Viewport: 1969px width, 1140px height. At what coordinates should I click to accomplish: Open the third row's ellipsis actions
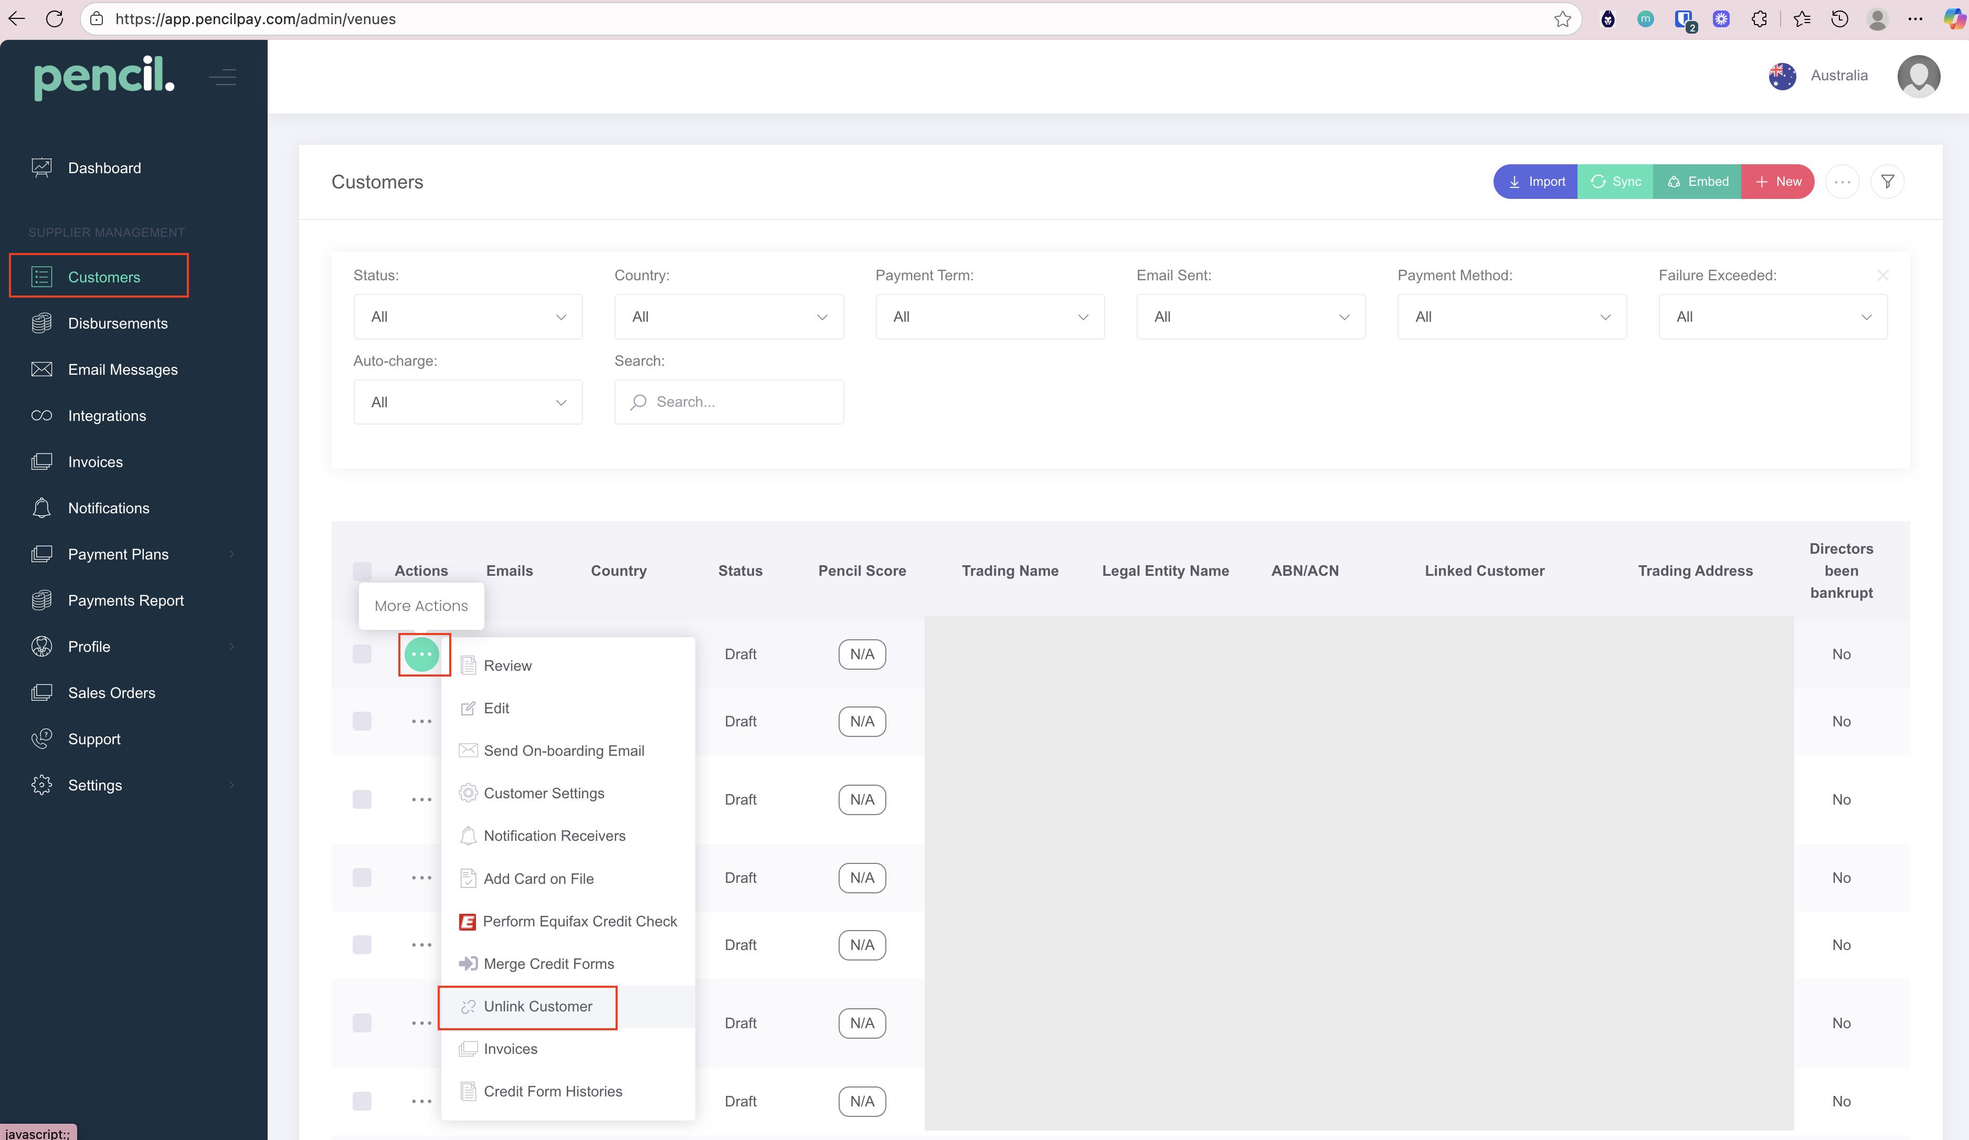tap(422, 799)
